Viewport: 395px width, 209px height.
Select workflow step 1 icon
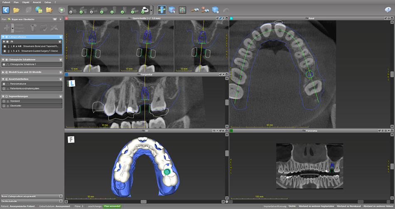(73, 10)
